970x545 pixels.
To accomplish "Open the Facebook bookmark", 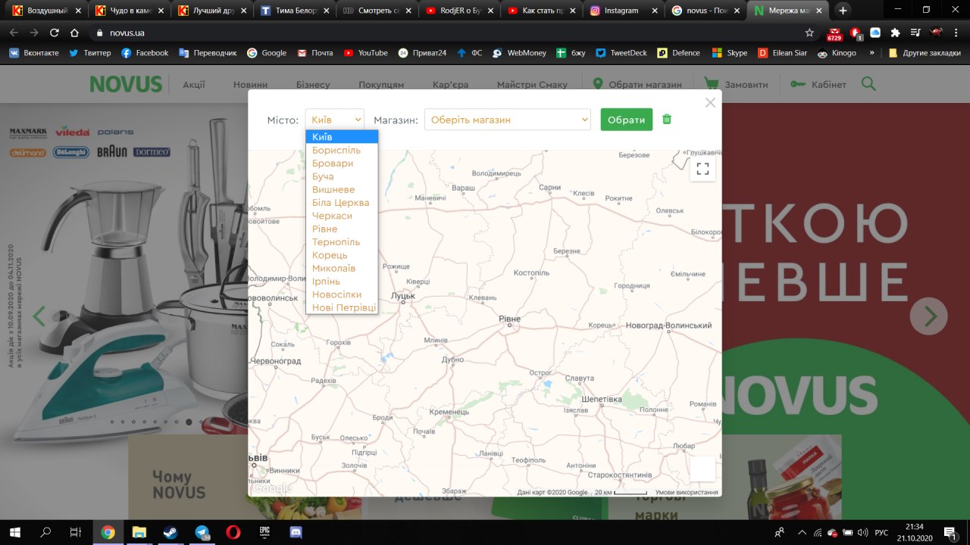I will click(x=144, y=53).
